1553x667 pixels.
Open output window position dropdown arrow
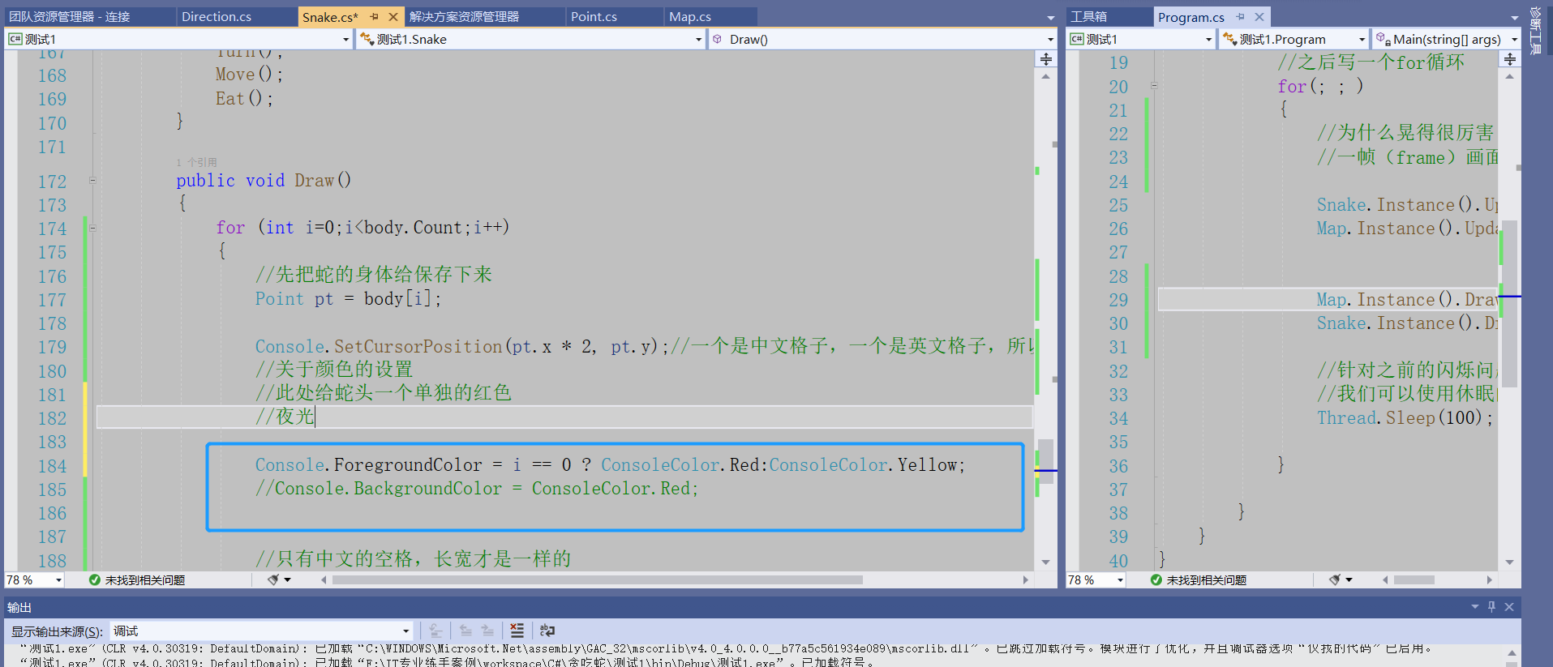1474,607
